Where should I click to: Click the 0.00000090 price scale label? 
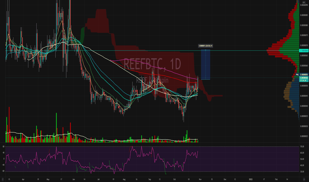coord(304,5)
